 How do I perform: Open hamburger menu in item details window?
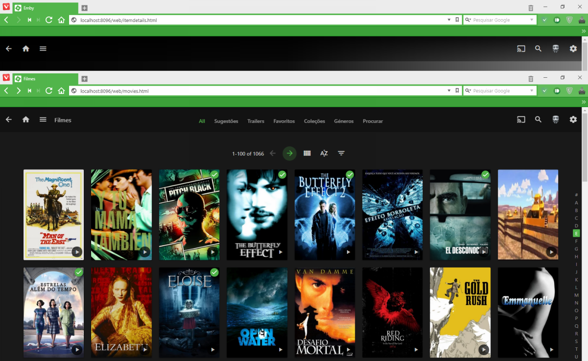tap(43, 48)
